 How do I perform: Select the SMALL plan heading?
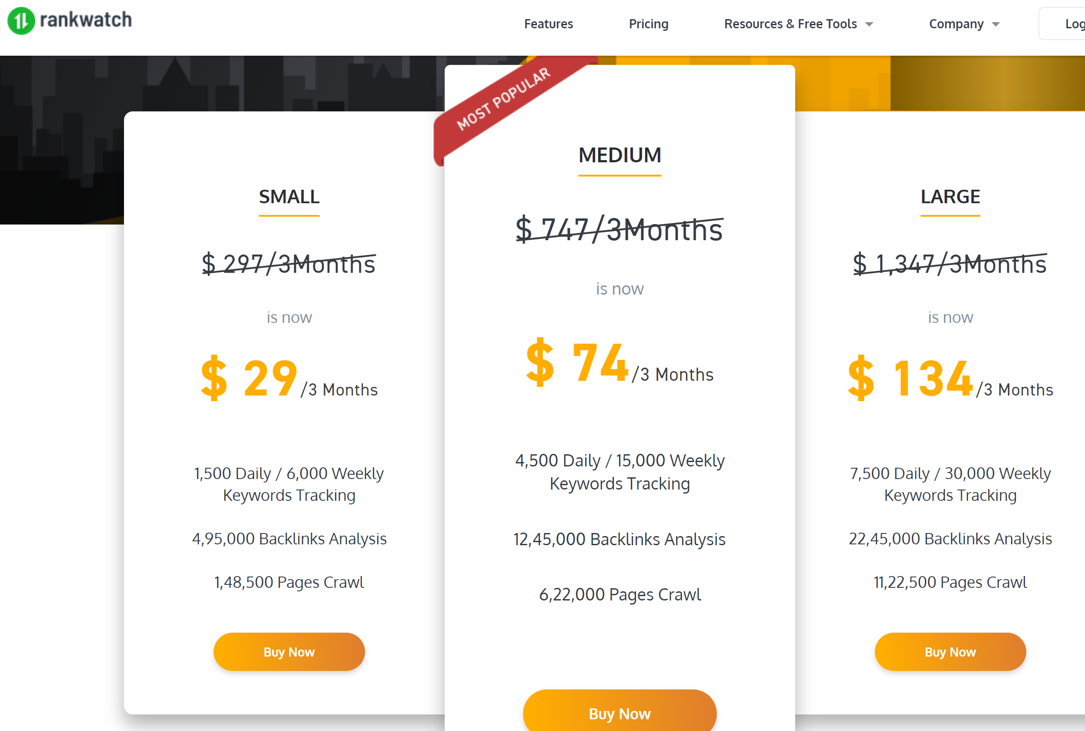pos(289,197)
